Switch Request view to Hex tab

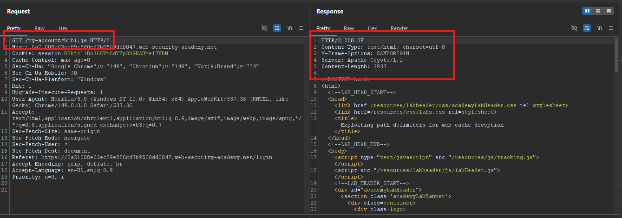(63, 28)
